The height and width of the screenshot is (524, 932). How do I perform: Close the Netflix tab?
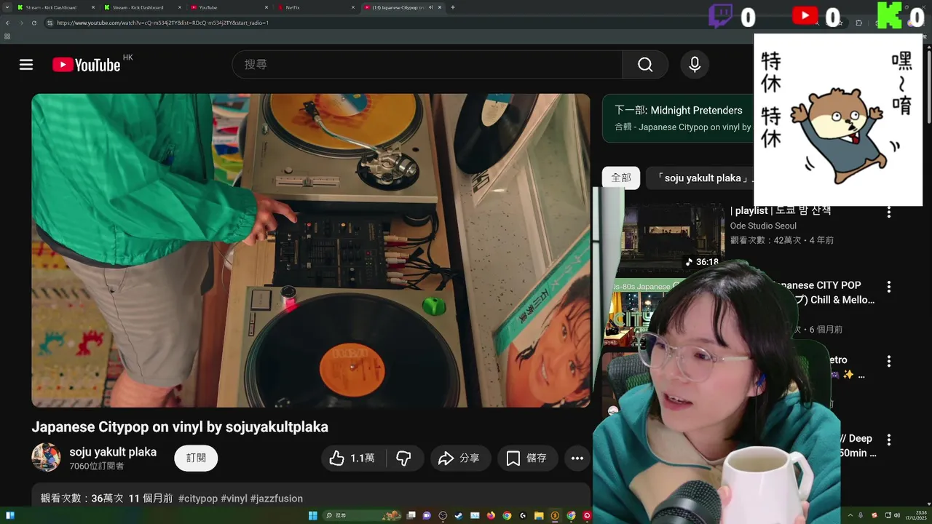(x=354, y=7)
